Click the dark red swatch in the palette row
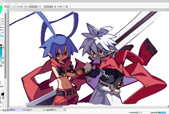This screenshot has height=114, width=169. coord(1,45)
